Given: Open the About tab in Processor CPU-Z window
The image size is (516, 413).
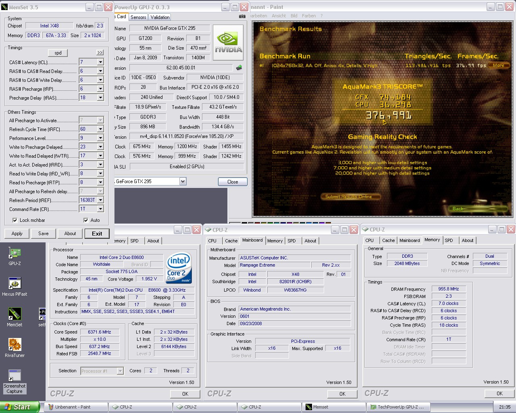Looking at the screenshot, I should point(153,241).
